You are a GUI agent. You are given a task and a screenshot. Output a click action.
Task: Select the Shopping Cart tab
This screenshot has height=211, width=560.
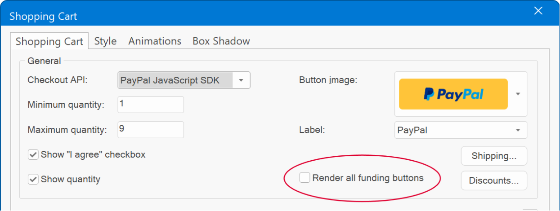pos(49,41)
